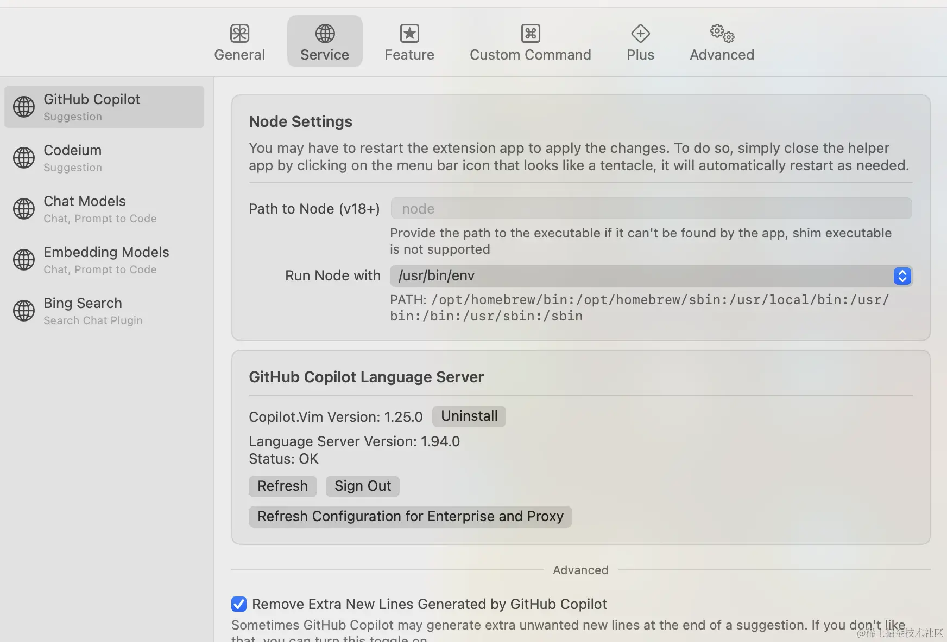Disable Remove Extra New Lines checkbox
The image size is (947, 642).
tap(239, 604)
